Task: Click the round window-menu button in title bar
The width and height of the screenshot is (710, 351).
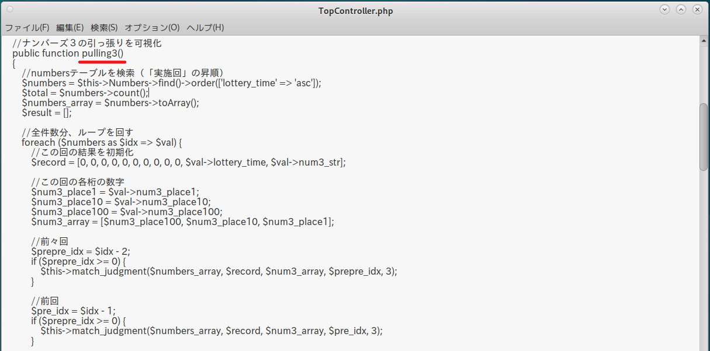Action: point(11,9)
